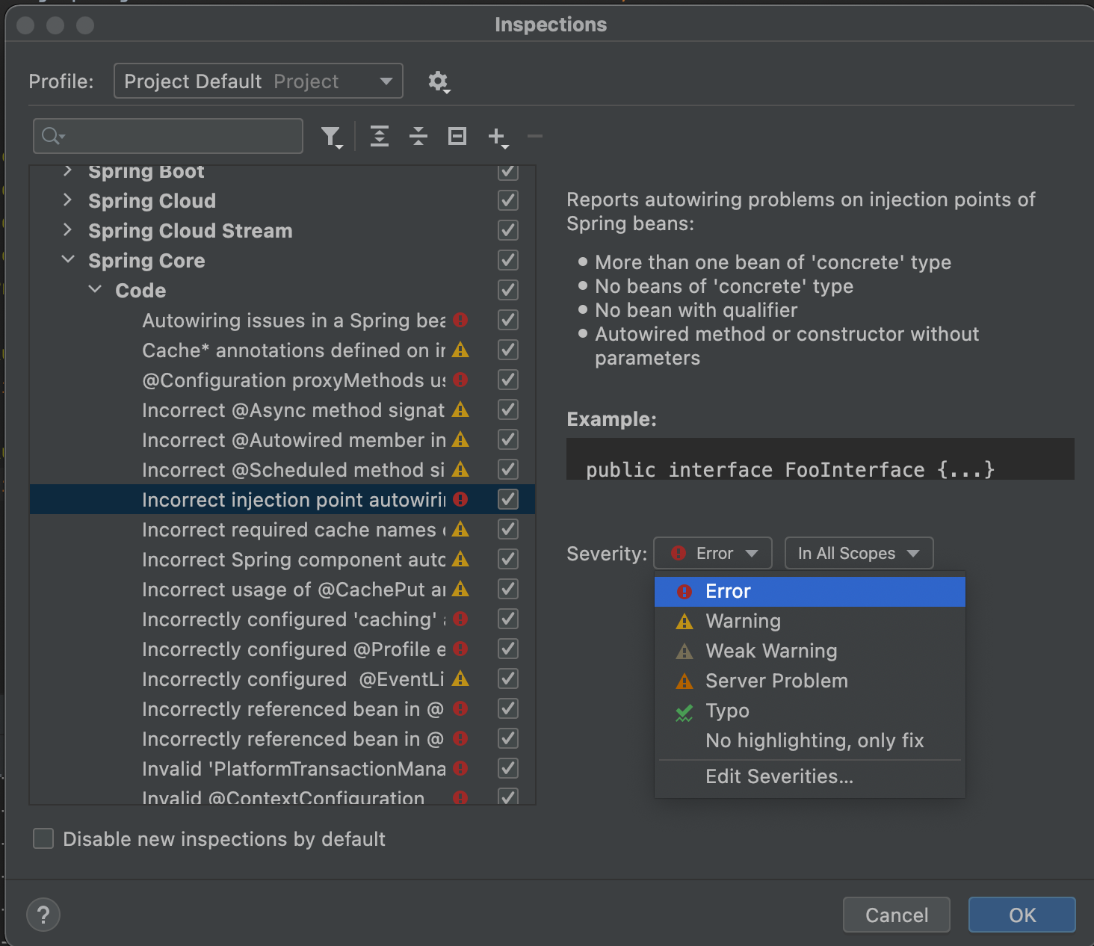Toggle checkbox for Incorrect Spring component row
The image size is (1094, 946).
508,559
